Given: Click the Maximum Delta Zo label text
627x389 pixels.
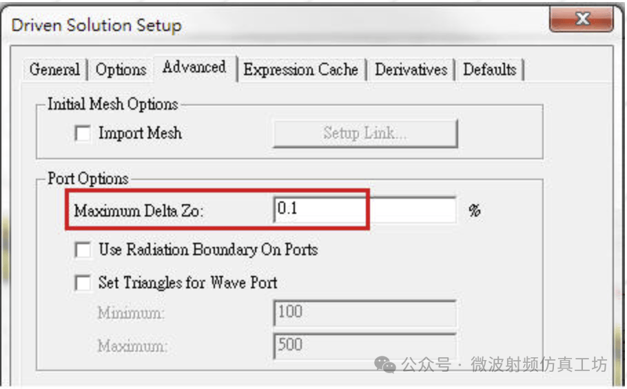Looking at the screenshot, I should click(138, 211).
